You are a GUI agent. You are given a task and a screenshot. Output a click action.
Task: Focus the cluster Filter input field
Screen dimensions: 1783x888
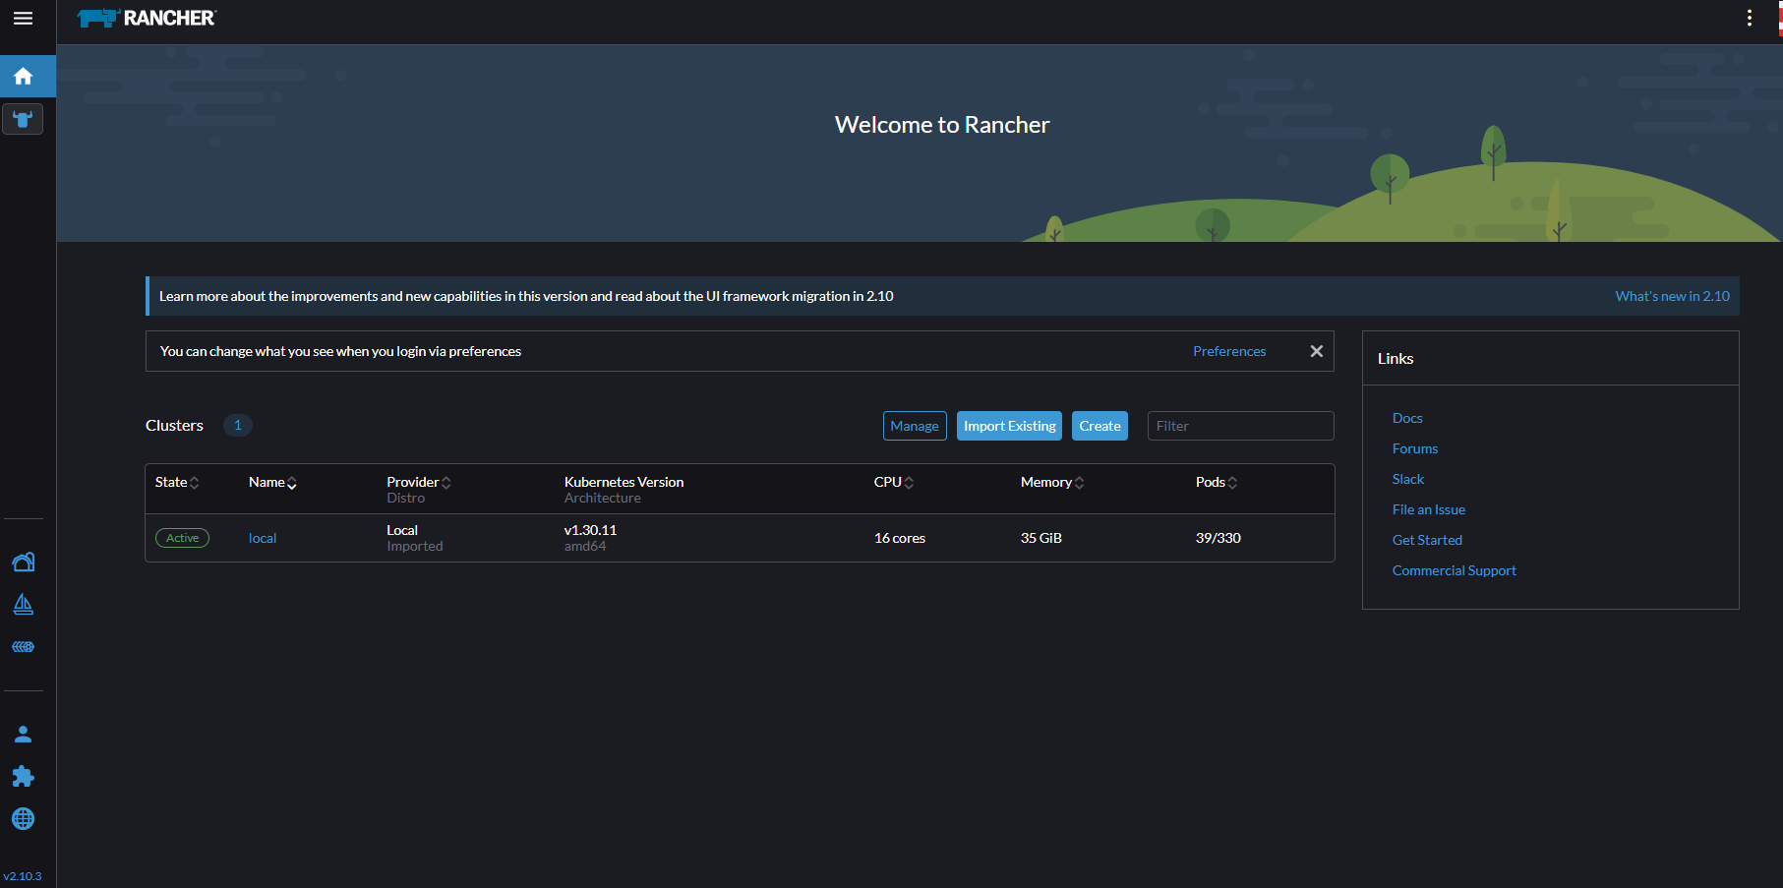[x=1240, y=426]
